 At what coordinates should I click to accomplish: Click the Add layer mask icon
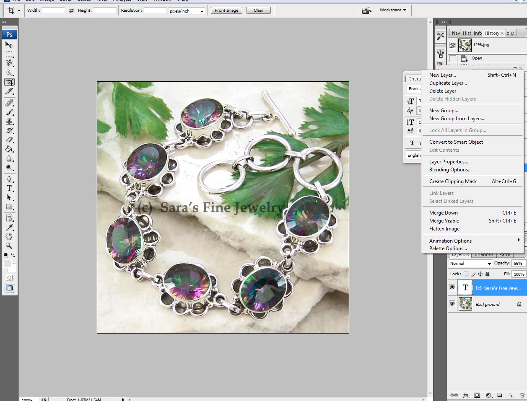(477, 395)
